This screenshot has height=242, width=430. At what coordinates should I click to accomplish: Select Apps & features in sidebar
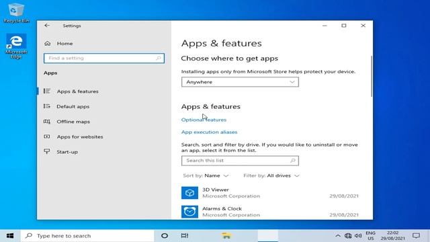(x=78, y=91)
